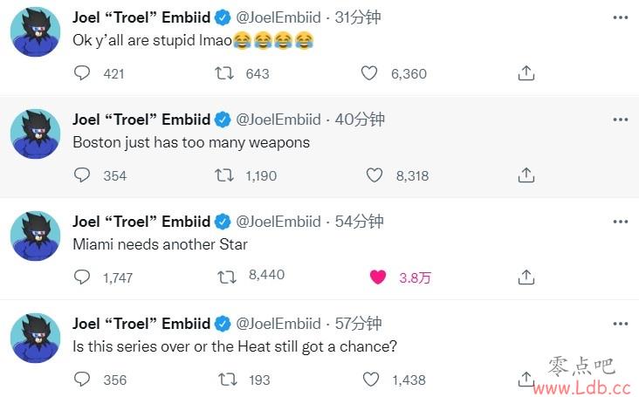Screen dimensions: 639x397
Task: Open the 'Miami needs another Star' tweet text
Action: (160, 244)
